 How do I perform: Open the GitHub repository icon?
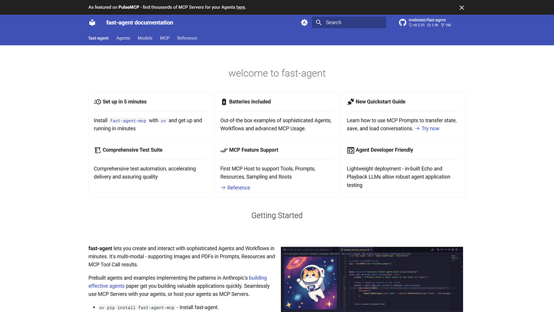click(403, 22)
